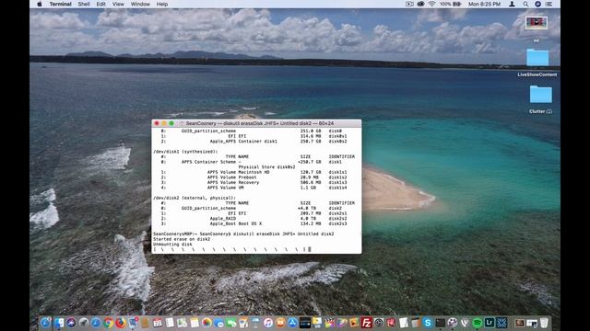Click the Terminal erase progress indicator line
The height and width of the screenshot is (331, 590).
[x=232, y=249]
